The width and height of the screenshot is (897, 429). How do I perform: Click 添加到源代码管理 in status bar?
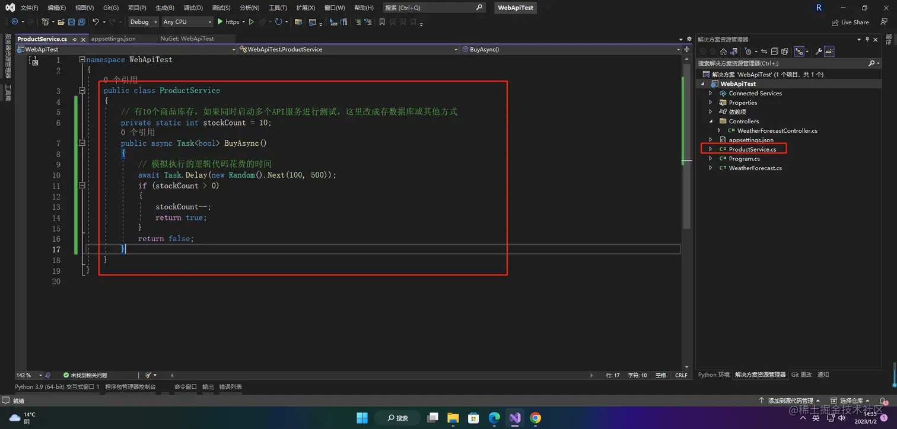[790, 401]
